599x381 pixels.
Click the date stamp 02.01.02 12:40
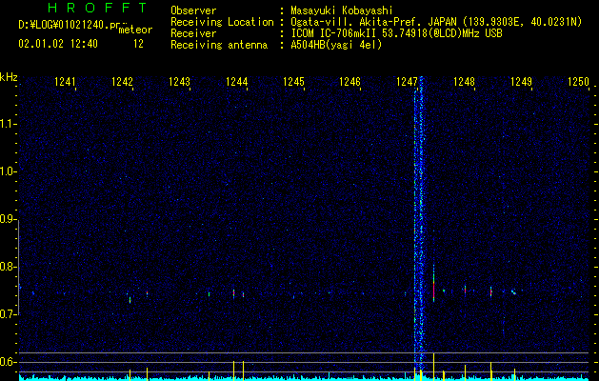(x=58, y=44)
